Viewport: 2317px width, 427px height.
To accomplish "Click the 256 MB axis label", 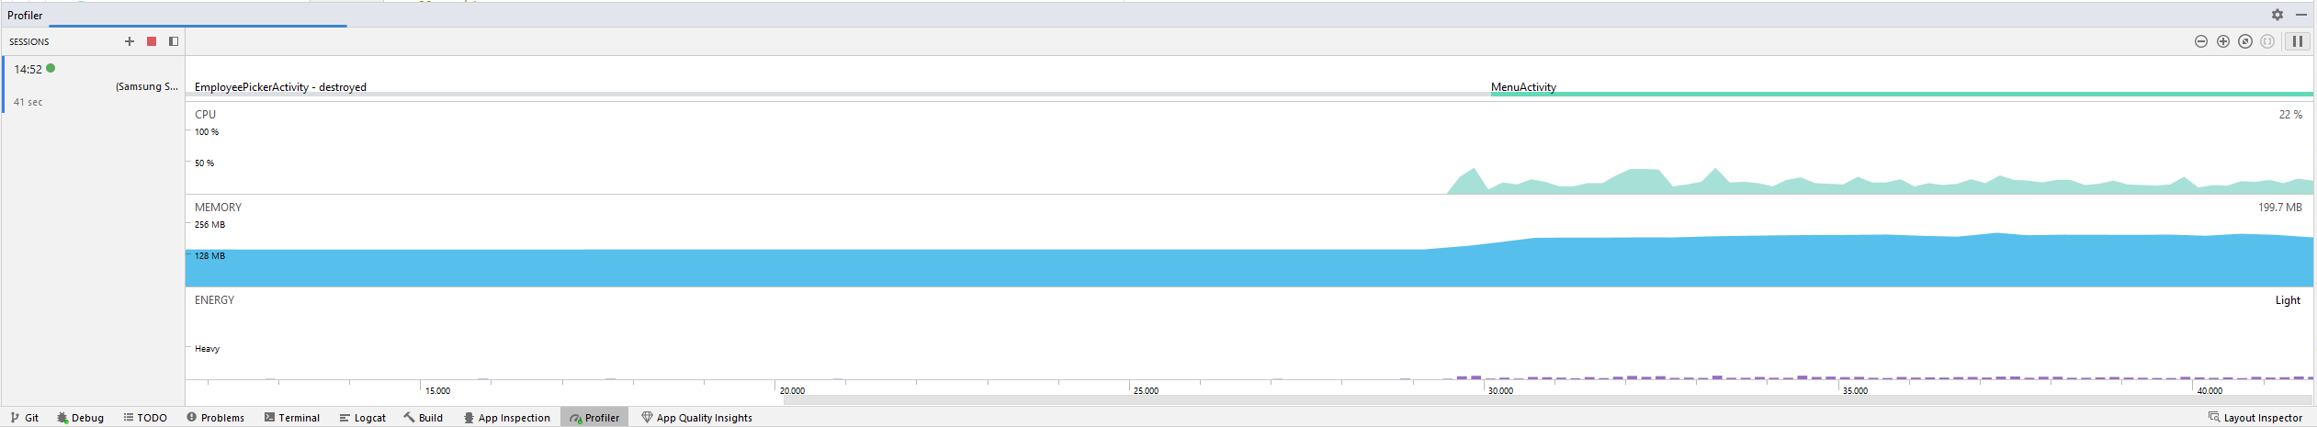I will pyautogui.click(x=209, y=225).
